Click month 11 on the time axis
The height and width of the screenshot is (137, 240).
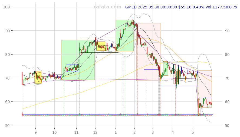pyautogui.click(x=76, y=132)
